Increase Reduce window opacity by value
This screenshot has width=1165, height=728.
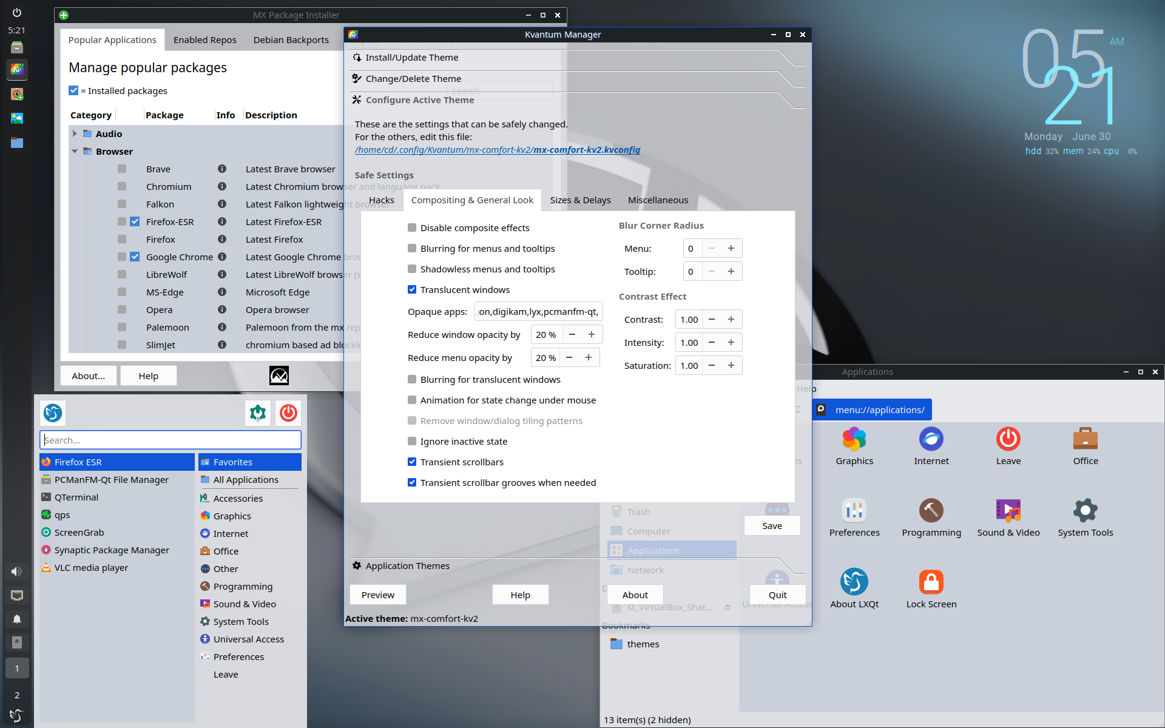(592, 334)
